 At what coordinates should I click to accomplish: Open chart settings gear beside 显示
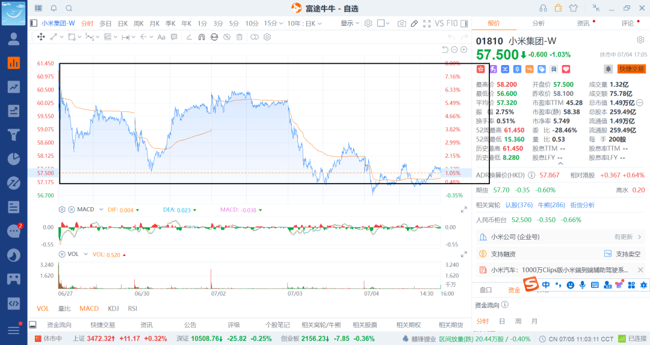pyautogui.click(x=368, y=23)
